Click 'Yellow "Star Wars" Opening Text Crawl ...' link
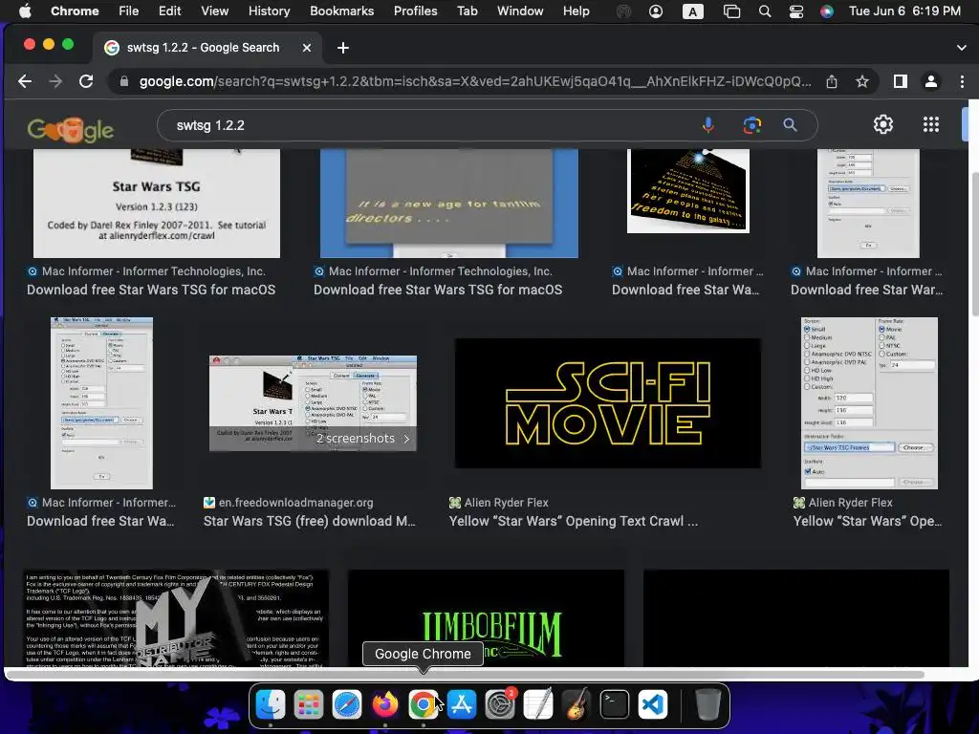 click(x=574, y=521)
